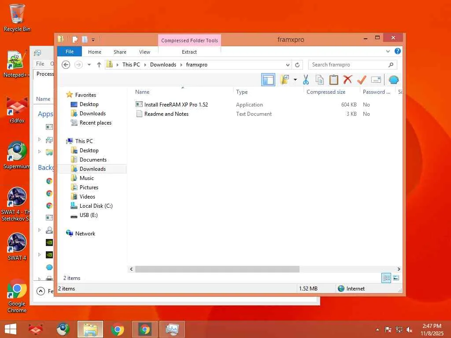Open Pictures folder in sidebar
Viewport: 451px width, 338px height.
tap(89, 187)
